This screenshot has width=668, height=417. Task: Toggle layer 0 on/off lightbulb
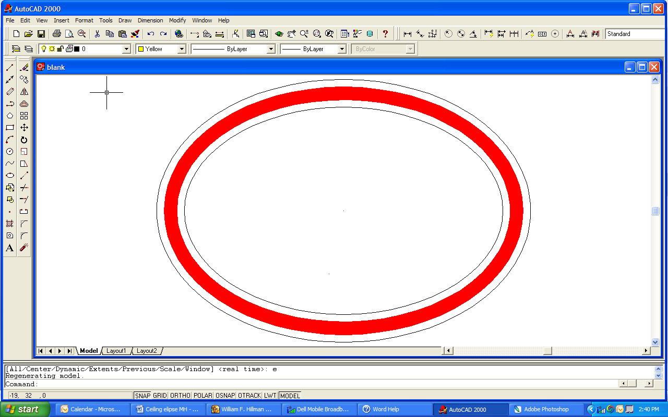(44, 49)
